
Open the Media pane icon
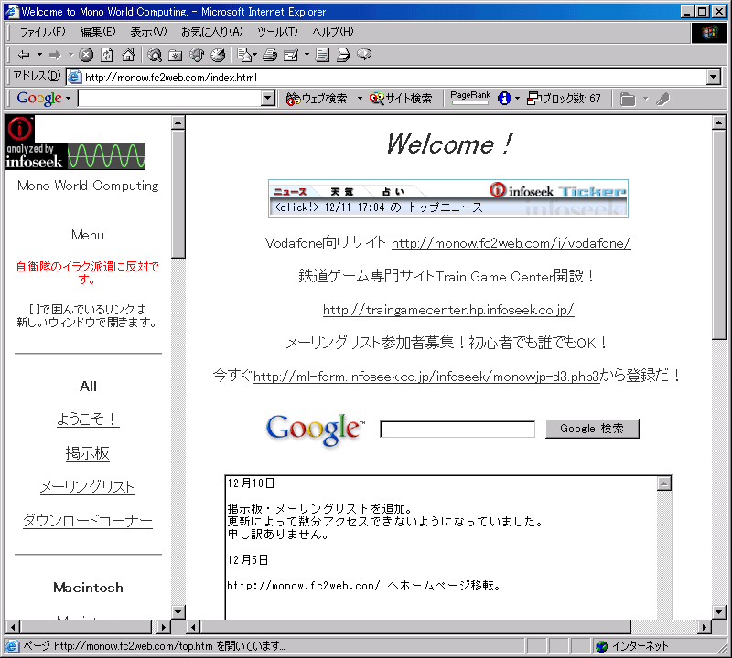[197, 55]
